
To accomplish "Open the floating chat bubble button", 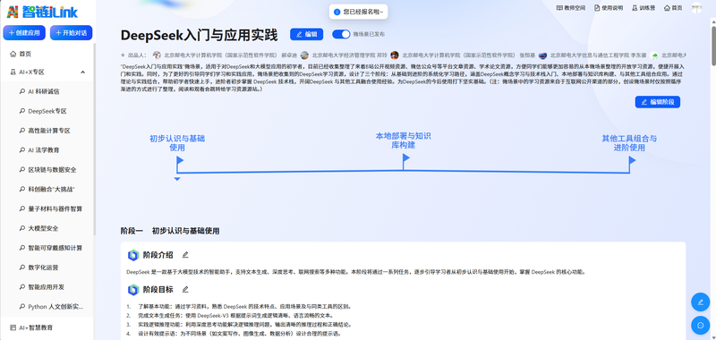I will pyautogui.click(x=701, y=326).
